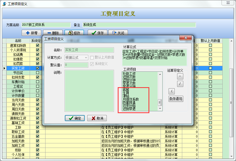Screen dimensions: 236x161
Task: Insert the minus operator button
Action: [x=180, y=76]
